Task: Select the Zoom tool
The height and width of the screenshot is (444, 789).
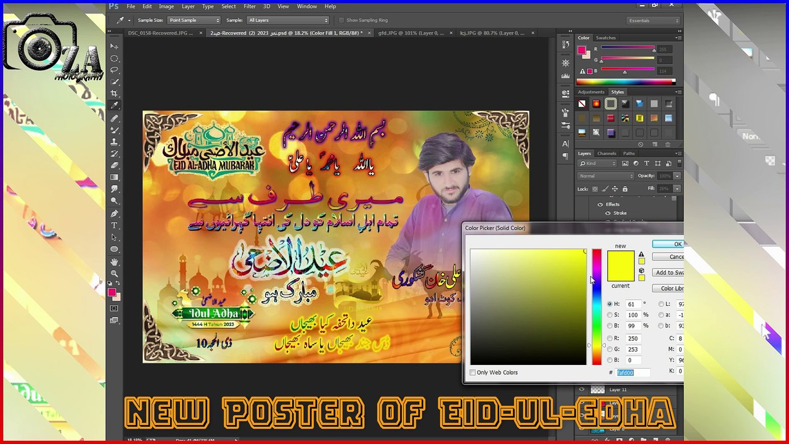Action: (x=114, y=273)
